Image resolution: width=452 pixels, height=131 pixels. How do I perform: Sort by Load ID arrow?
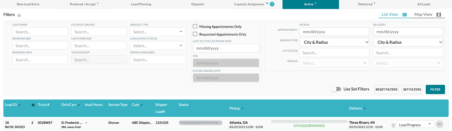pos(19,105)
